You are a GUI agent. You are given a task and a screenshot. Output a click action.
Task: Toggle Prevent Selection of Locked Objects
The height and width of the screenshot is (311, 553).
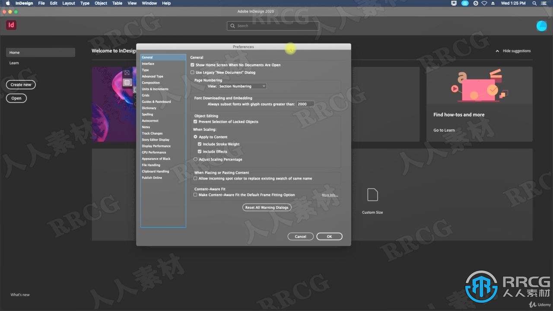(x=195, y=122)
